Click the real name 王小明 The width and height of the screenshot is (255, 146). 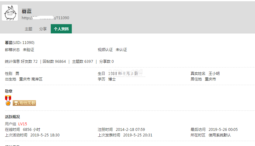coord(214,74)
